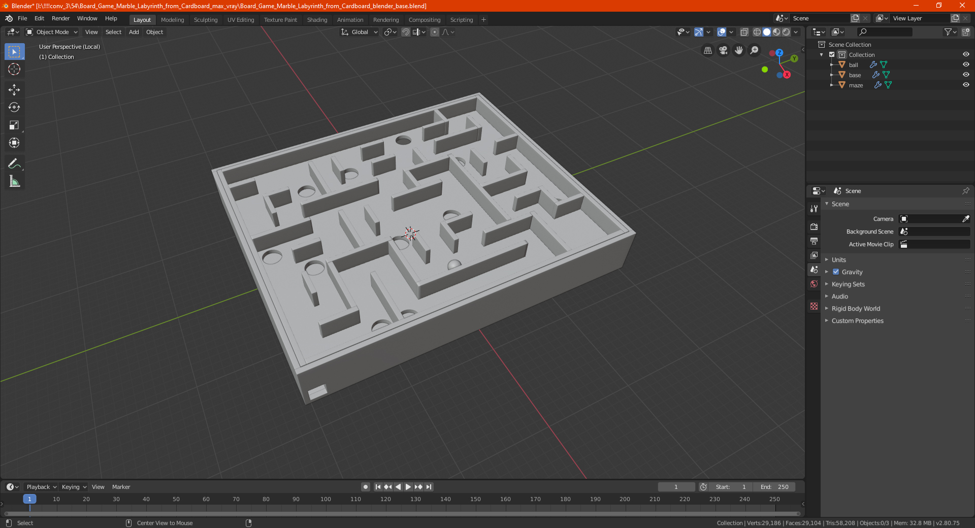This screenshot has width=975, height=528.
Task: Pin the Scene properties panel
Action: [965, 191]
